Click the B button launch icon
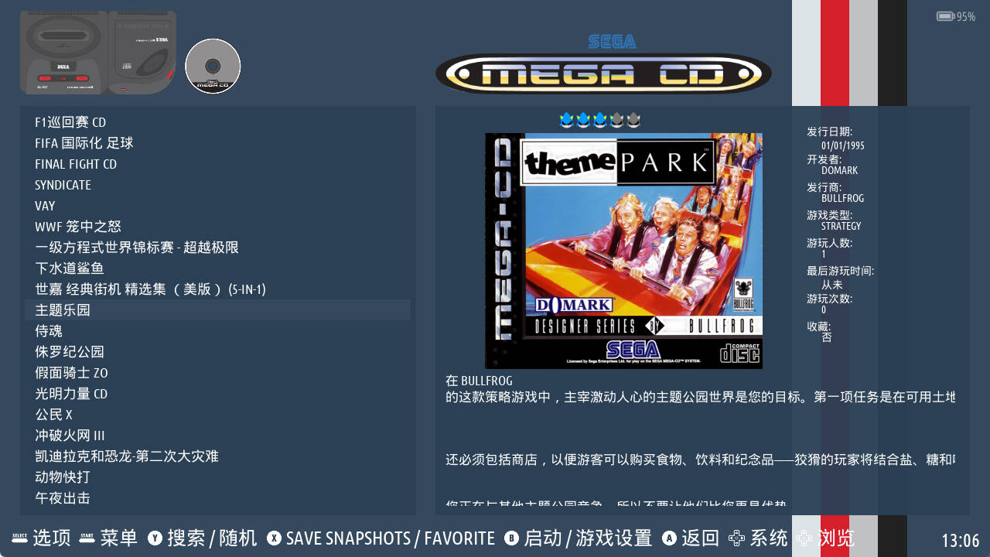This screenshot has width=990, height=557. point(511,538)
